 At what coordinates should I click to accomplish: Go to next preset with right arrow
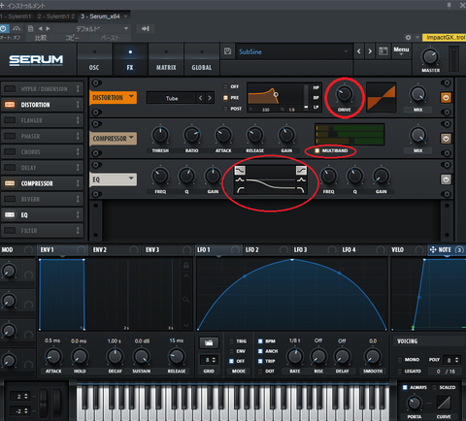(370, 51)
